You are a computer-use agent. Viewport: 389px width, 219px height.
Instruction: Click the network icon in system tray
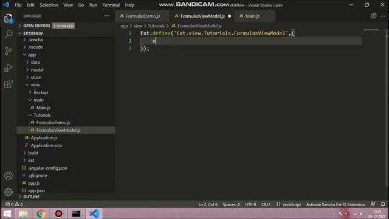point(354,214)
